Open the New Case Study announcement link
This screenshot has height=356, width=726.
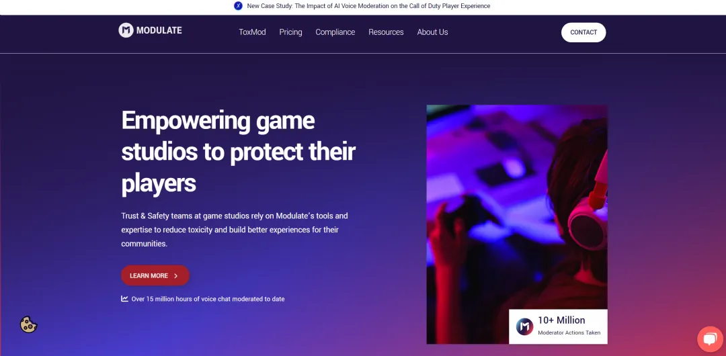pyautogui.click(x=368, y=6)
